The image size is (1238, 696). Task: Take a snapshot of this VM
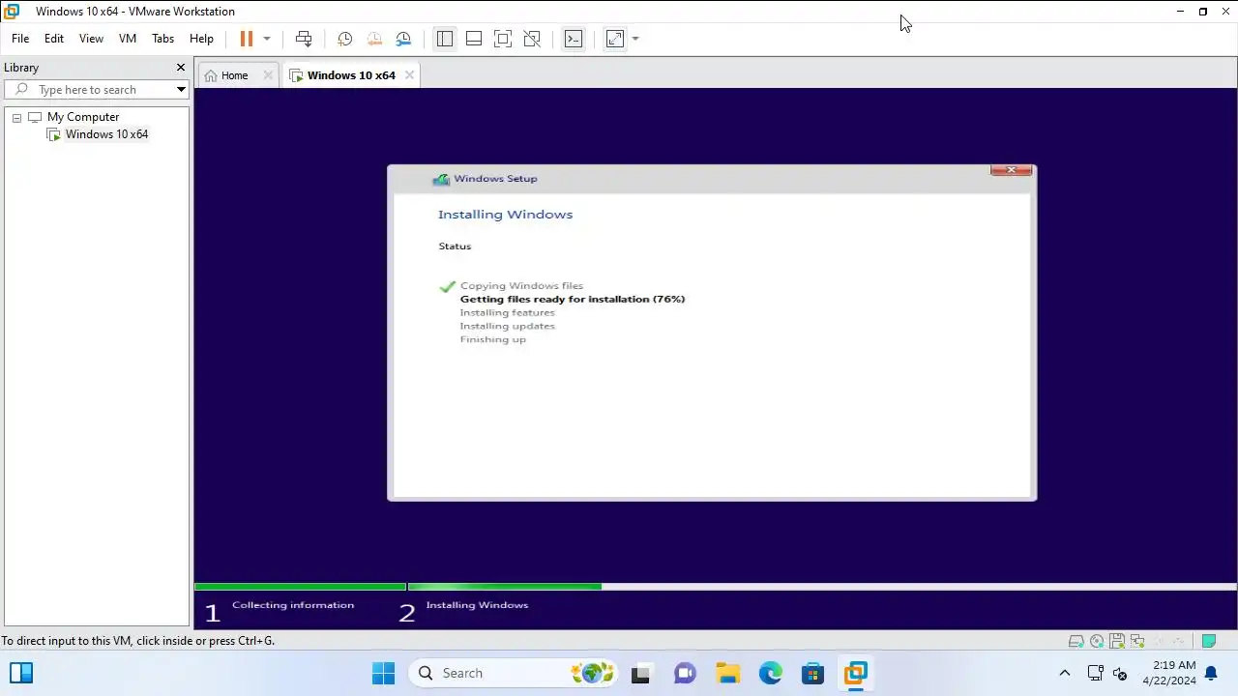point(344,39)
